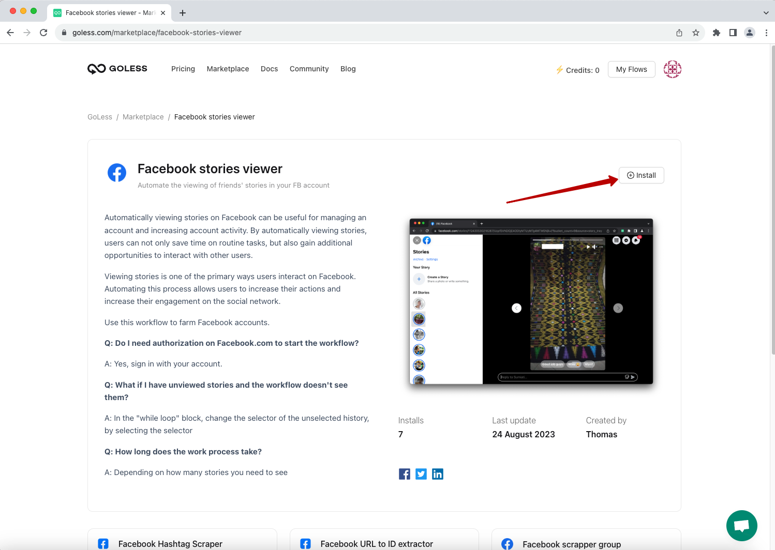Open Facebook Hashtag Scraper card
This screenshot has height=550, width=775.
(182, 539)
